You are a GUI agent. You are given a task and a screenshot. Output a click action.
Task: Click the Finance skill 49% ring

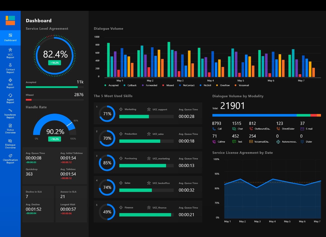(107, 212)
